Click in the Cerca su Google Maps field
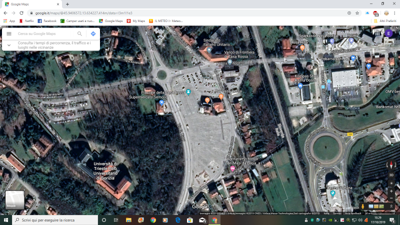 point(45,33)
